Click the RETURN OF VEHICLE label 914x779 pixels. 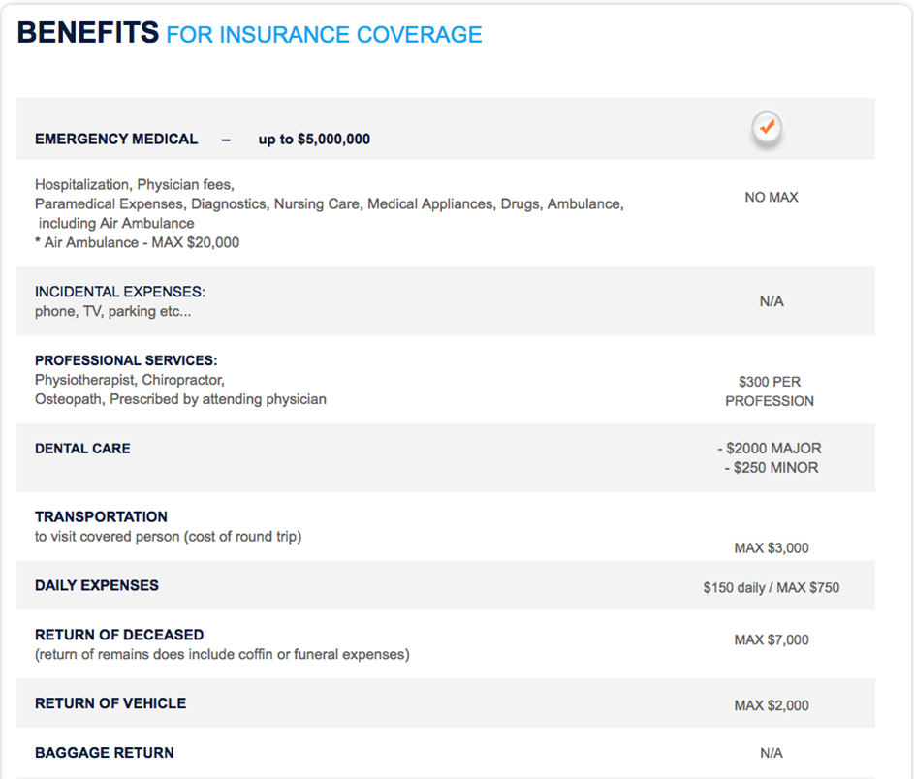coord(110,704)
